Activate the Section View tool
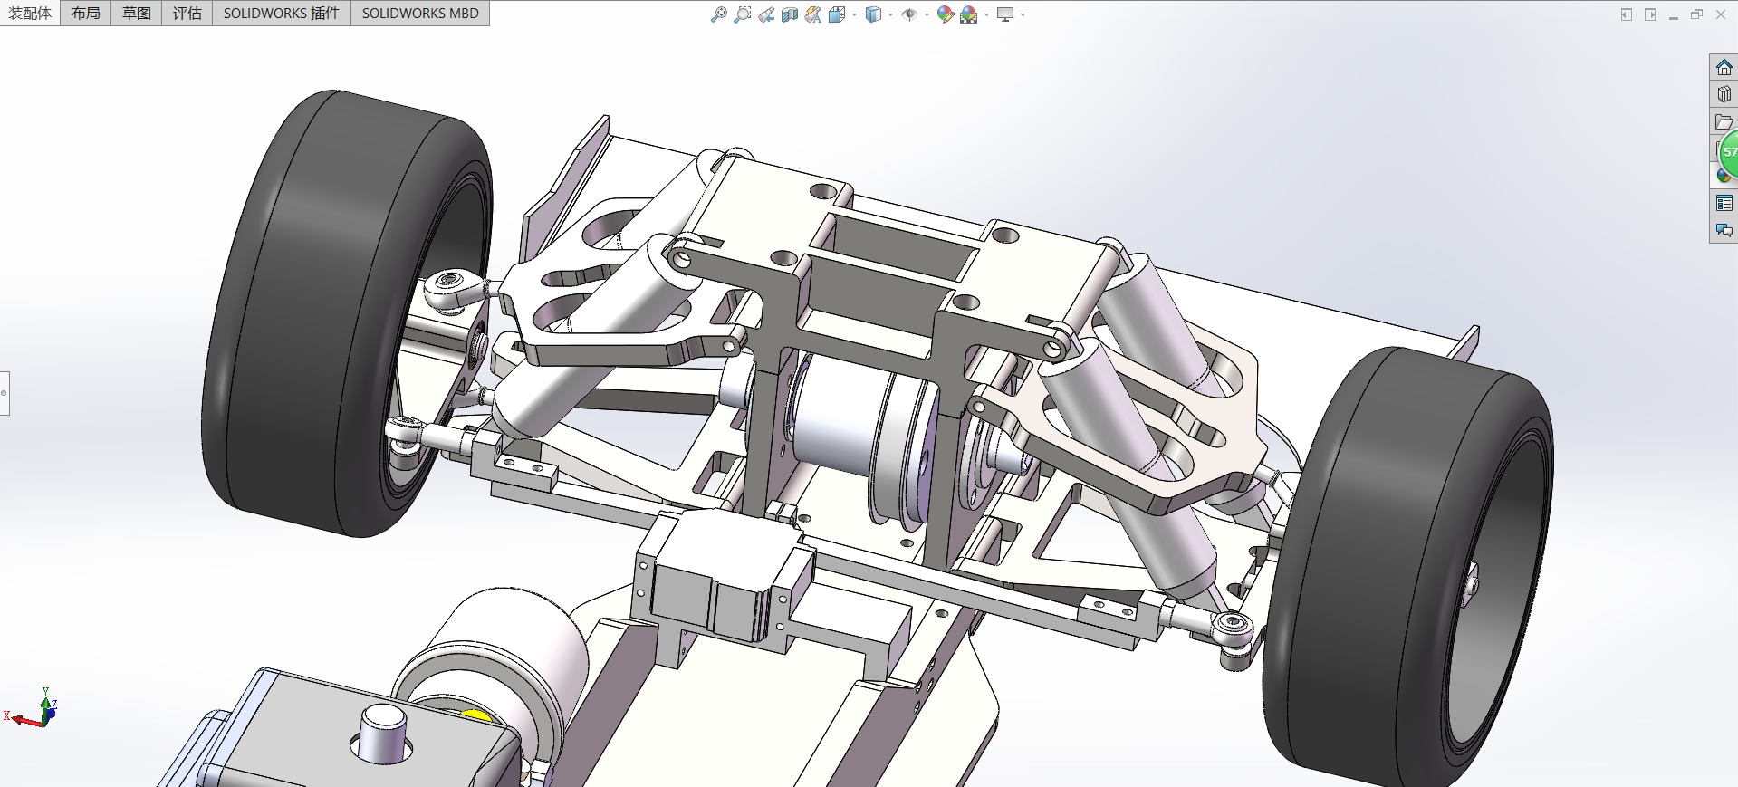The image size is (1738, 787). (790, 14)
